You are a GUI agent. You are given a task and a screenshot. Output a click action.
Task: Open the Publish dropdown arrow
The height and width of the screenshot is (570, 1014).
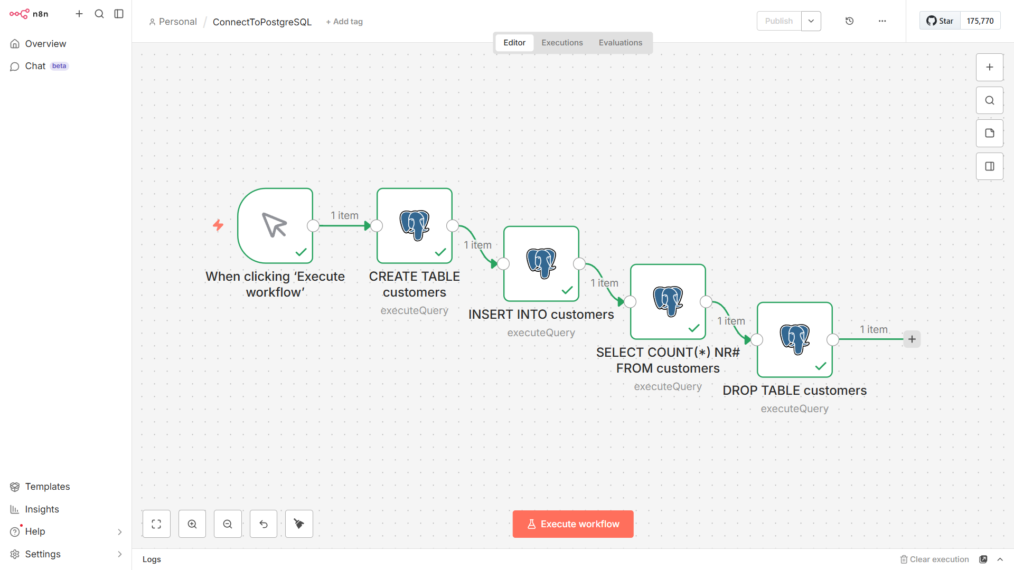pos(811,21)
